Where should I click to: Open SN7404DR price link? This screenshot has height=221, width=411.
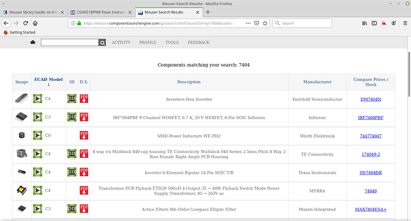coord(370,173)
